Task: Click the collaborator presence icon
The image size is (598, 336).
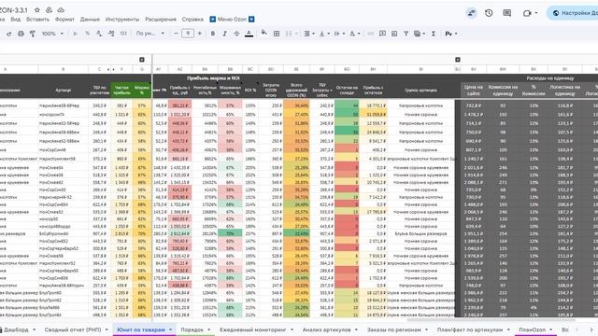Action: pyautogui.click(x=471, y=13)
